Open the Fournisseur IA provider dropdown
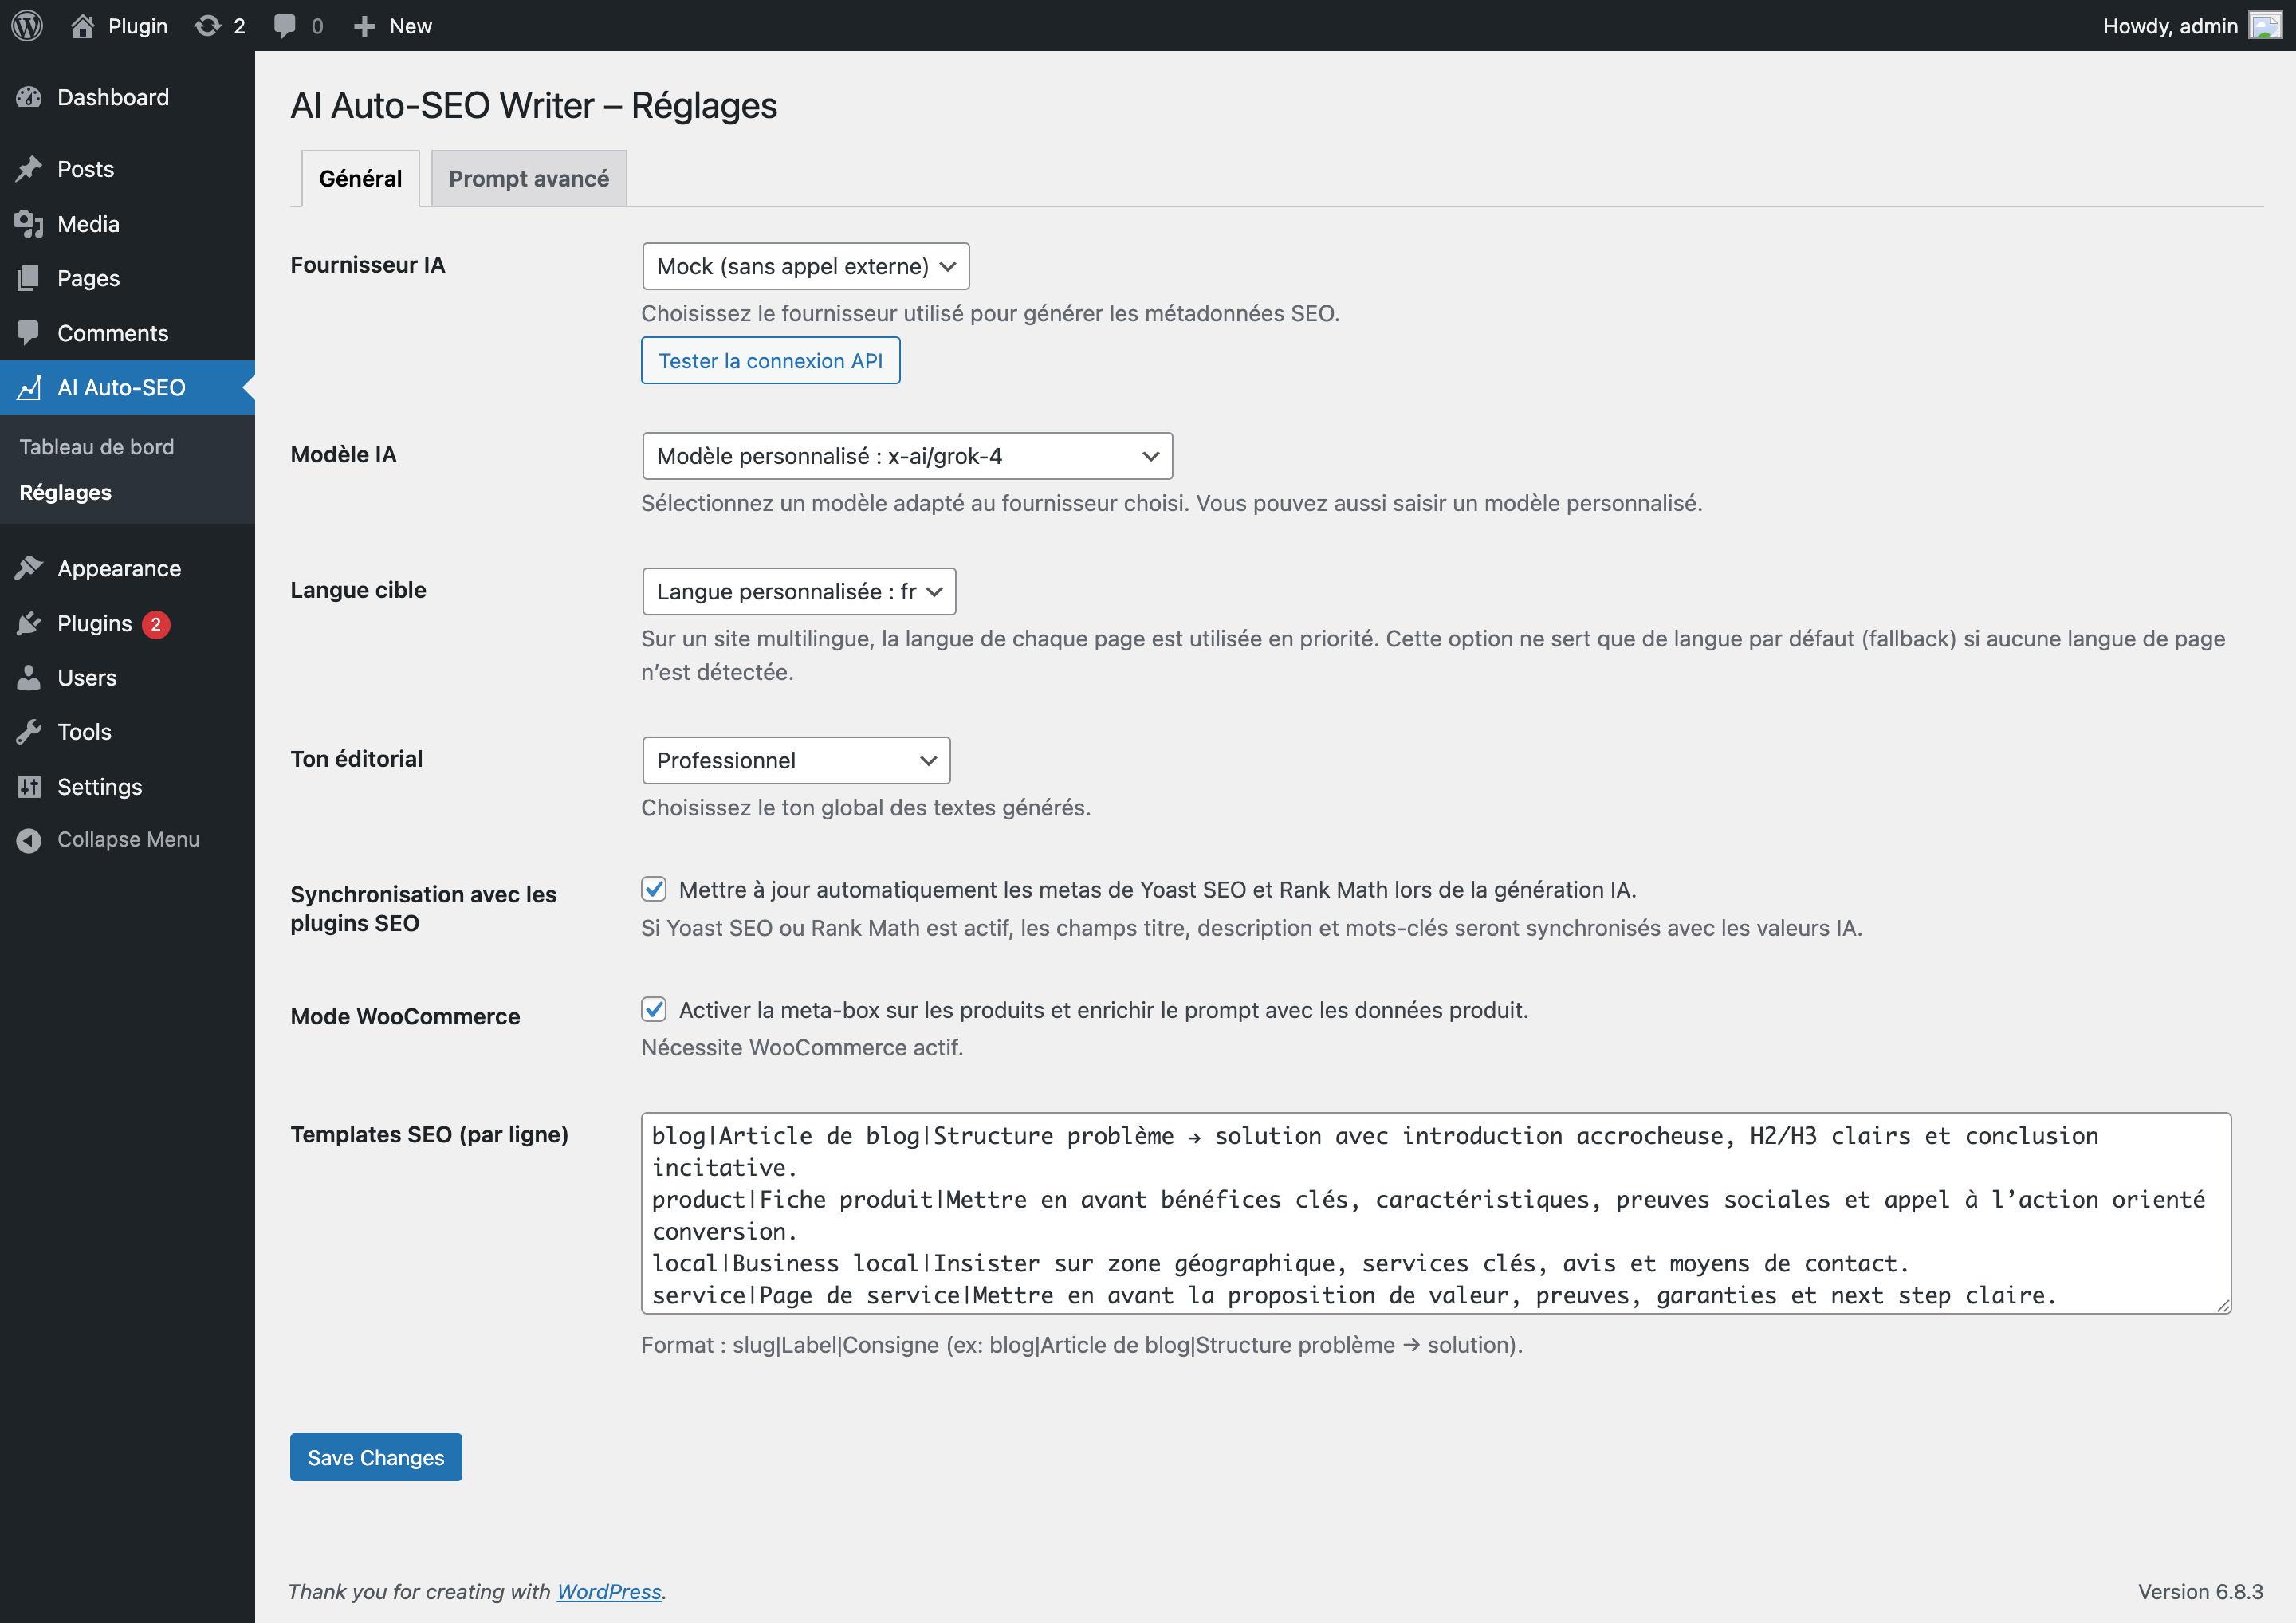Screen dimensions: 2296x1623 coord(805,266)
